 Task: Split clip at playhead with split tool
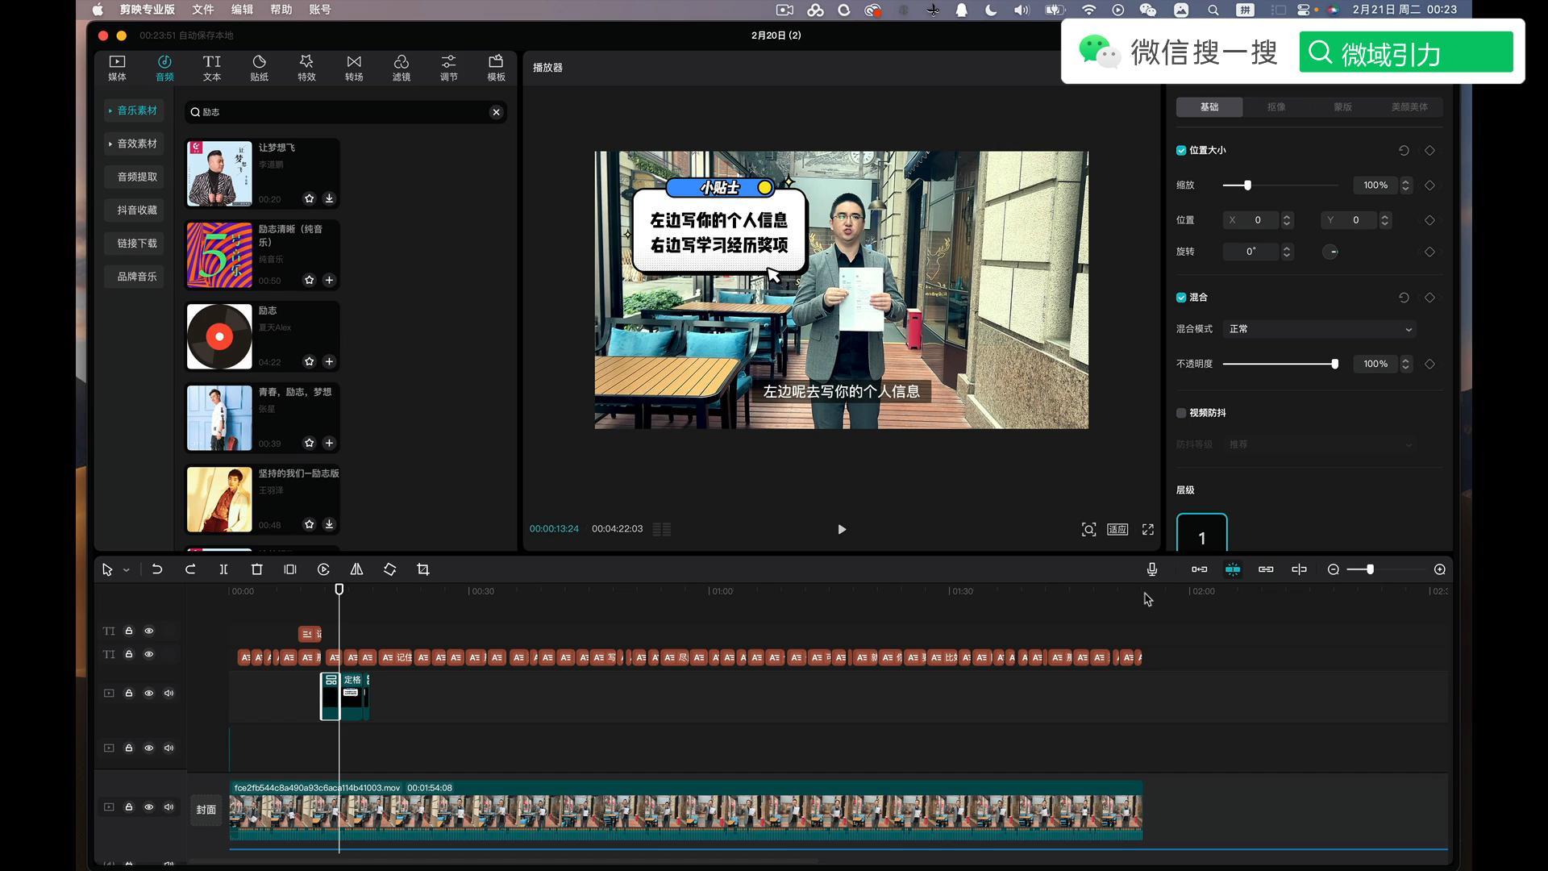point(223,569)
